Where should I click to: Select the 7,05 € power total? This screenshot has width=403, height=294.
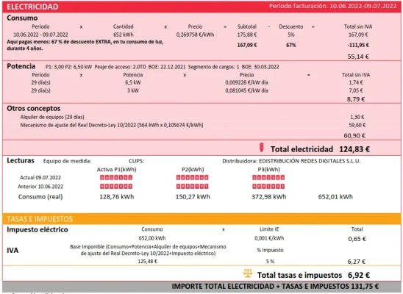coord(356,90)
